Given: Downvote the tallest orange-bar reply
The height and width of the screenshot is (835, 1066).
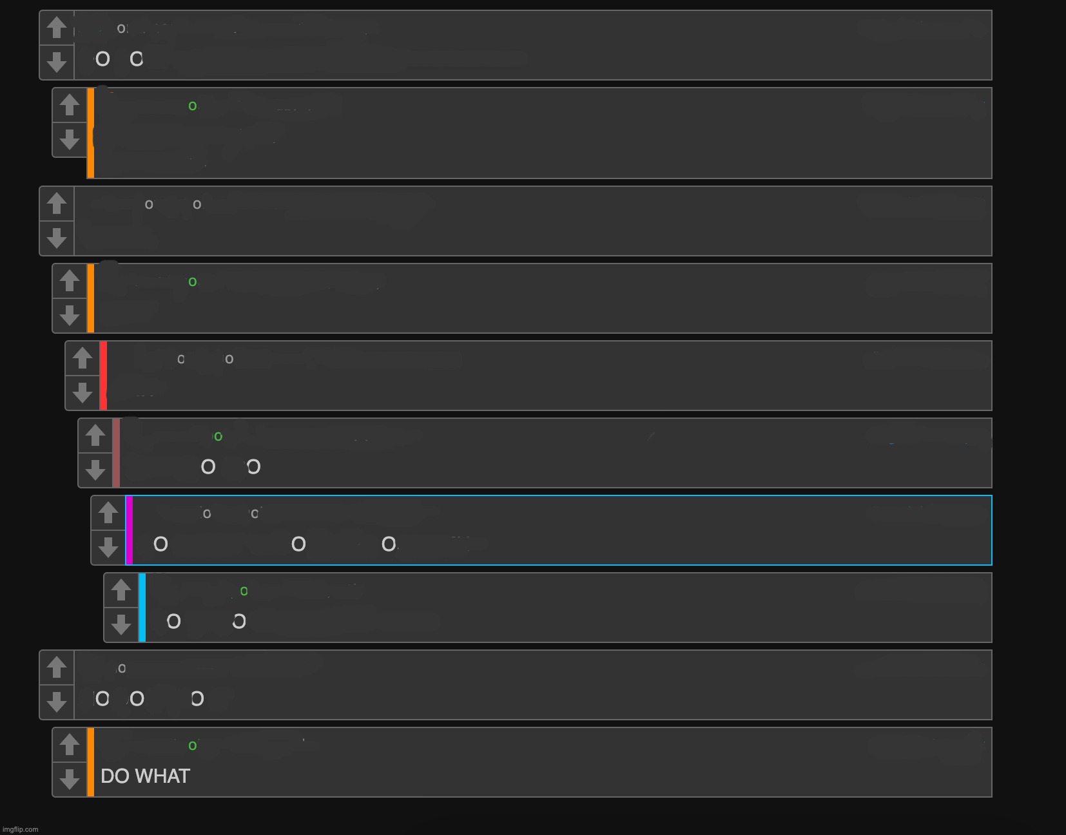Looking at the screenshot, I should click(x=70, y=140).
